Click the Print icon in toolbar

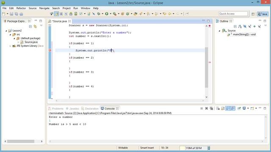click(21, 14)
